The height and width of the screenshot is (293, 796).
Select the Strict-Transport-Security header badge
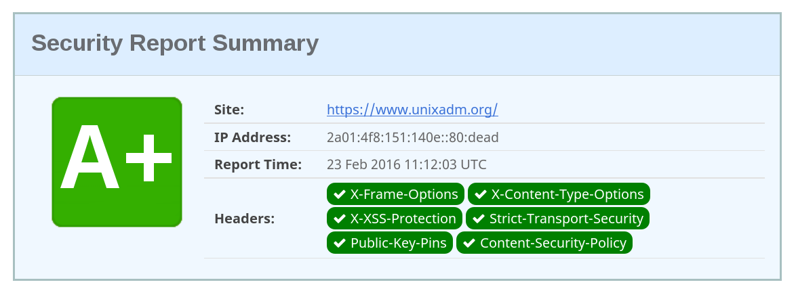pyautogui.click(x=557, y=219)
